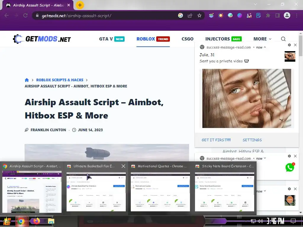Open settings gear on Julia notification
Image resolution: width=303 pixels, height=227 pixels.
pos(289,45)
